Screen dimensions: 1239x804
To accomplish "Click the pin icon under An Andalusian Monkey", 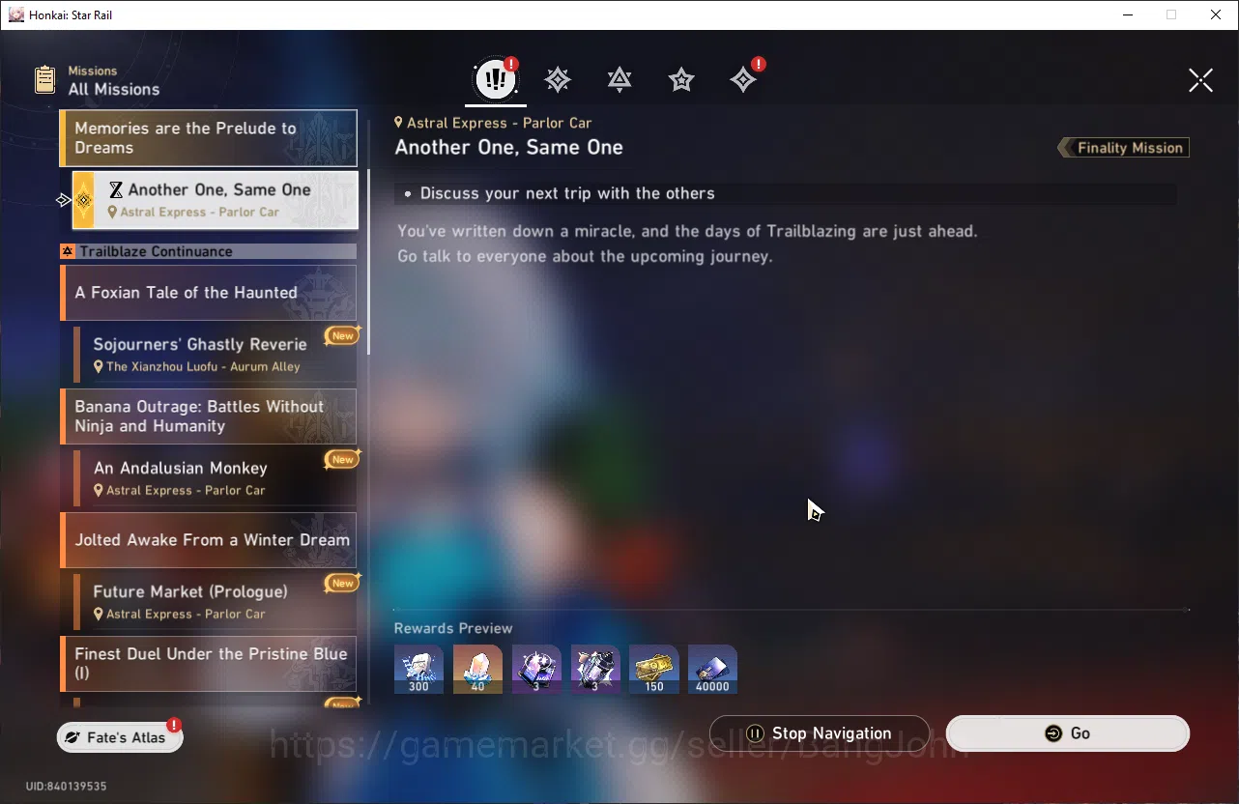I will [99, 491].
